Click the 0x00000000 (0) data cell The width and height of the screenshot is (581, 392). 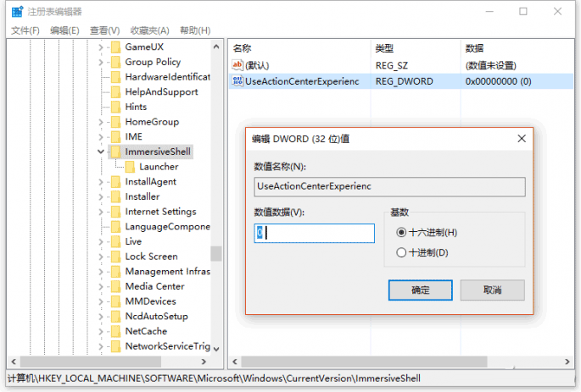[499, 81]
